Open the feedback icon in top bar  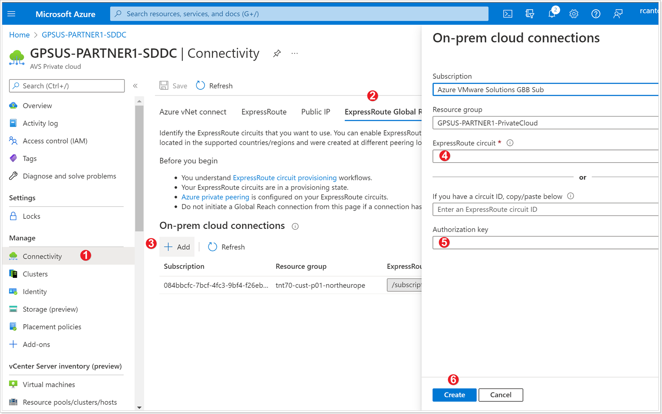pos(618,14)
